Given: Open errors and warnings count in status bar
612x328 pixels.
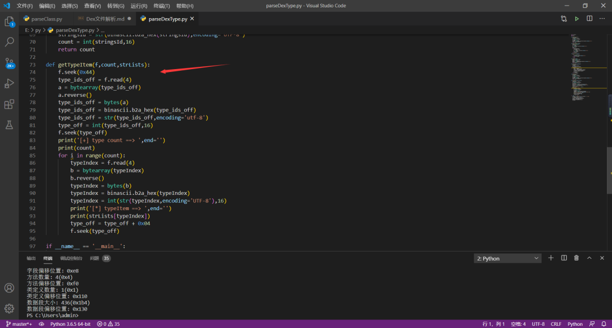Looking at the screenshot, I should (x=108, y=324).
